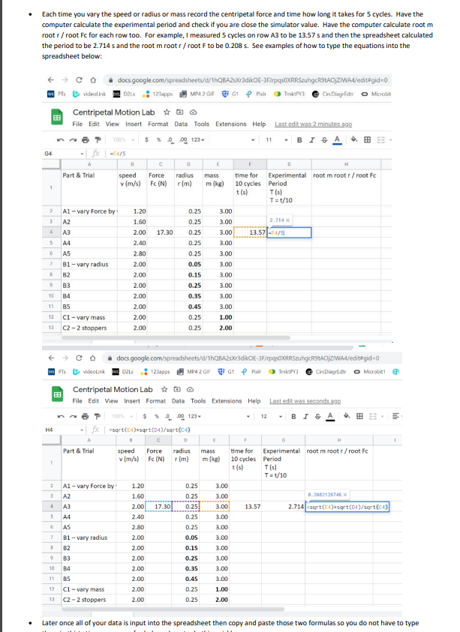Click Print icon in the lower spreadsheet toolbar
Viewport: 460px width, 632px height.
(85, 416)
